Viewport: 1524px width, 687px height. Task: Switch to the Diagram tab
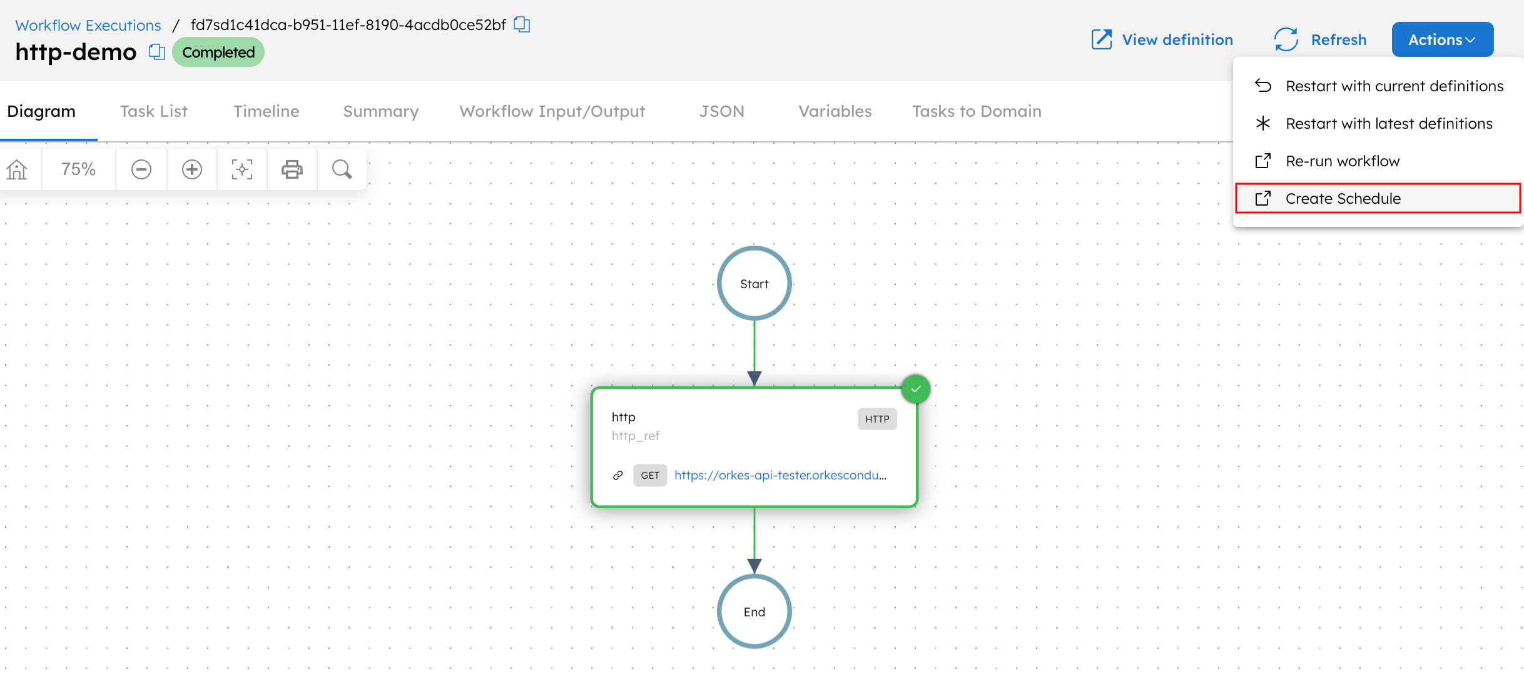coord(41,111)
